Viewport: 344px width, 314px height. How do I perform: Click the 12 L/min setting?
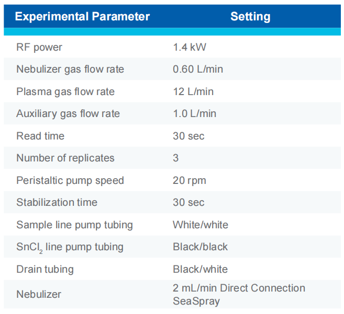(193, 92)
